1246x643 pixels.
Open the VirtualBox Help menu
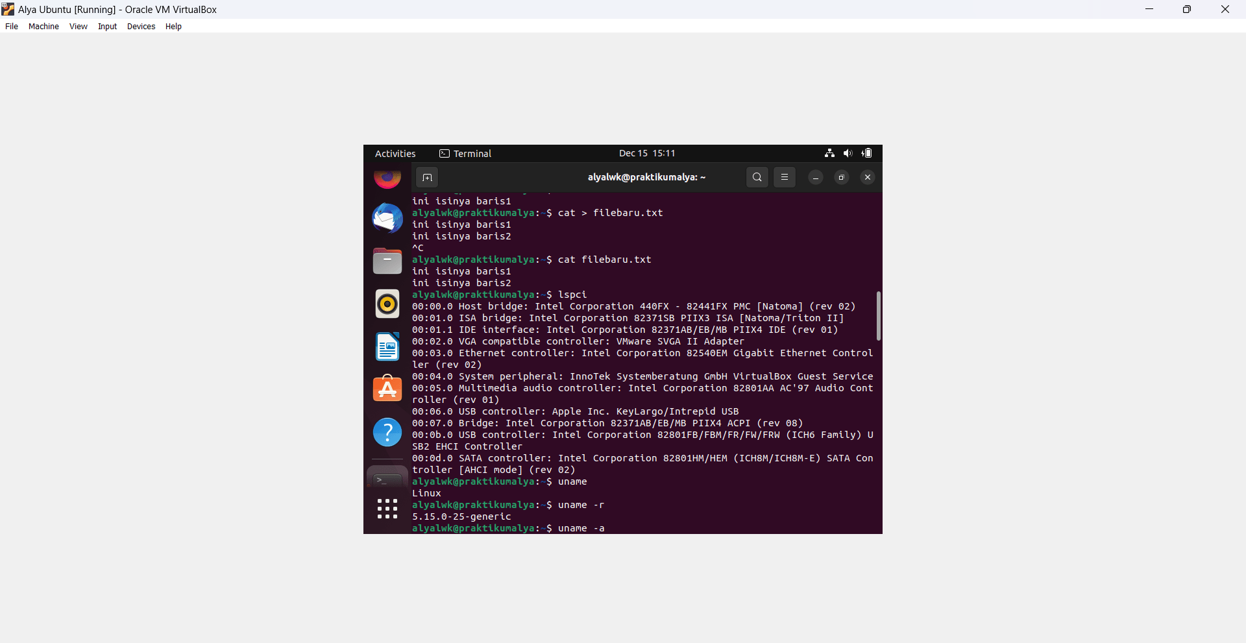tap(173, 27)
